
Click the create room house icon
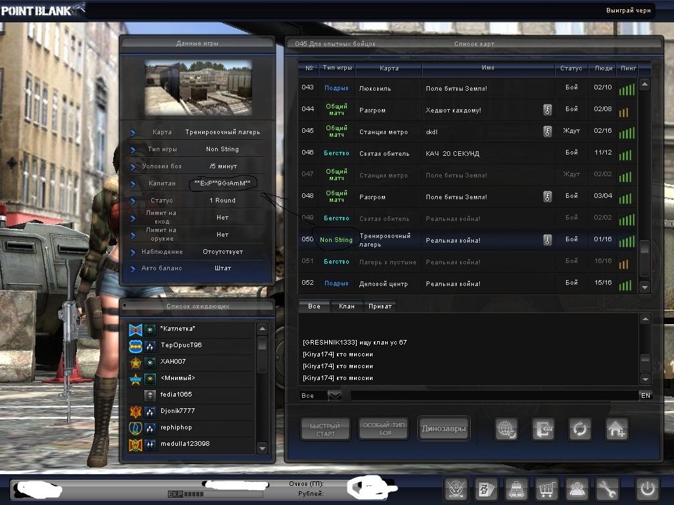pyautogui.click(x=617, y=429)
